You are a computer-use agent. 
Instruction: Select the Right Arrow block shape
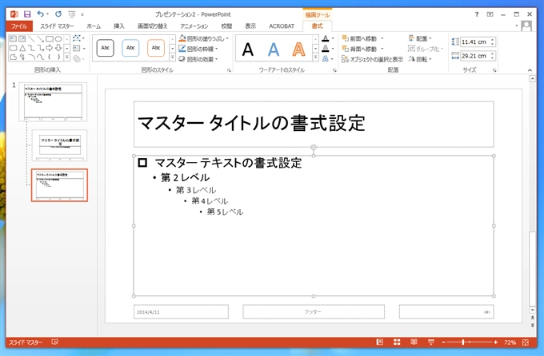[50, 48]
